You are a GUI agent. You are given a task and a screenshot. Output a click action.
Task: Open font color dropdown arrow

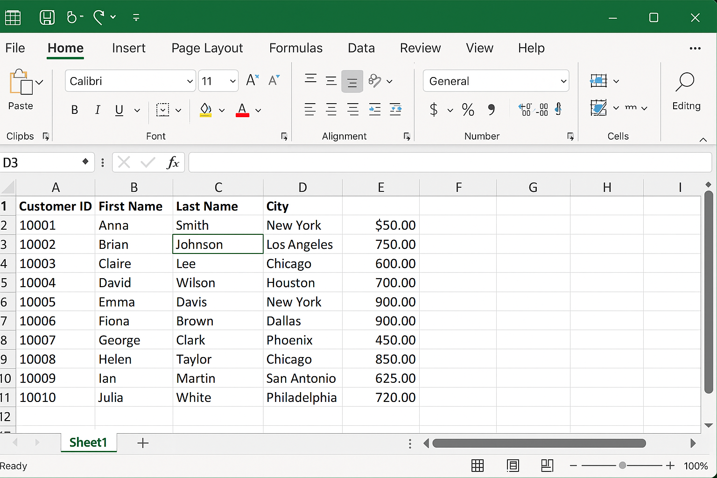[x=258, y=111]
